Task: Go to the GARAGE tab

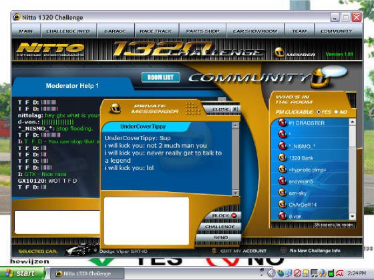Action: point(115,31)
